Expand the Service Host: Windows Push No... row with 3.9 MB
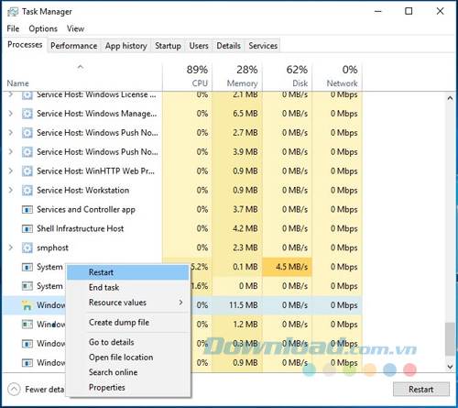The height and width of the screenshot is (408, 458). 11,152
